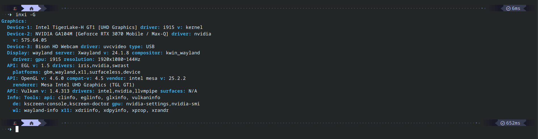Image resolution: width=538 pixels, height=139 pixels.
Task: Click the checkmark icon beside 6ms
Action: (x=508, y=8)
